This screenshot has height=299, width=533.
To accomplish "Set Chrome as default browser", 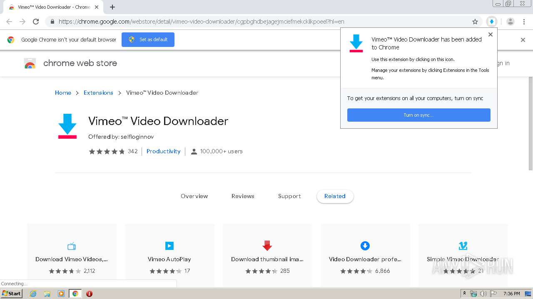I will (148, 39).
